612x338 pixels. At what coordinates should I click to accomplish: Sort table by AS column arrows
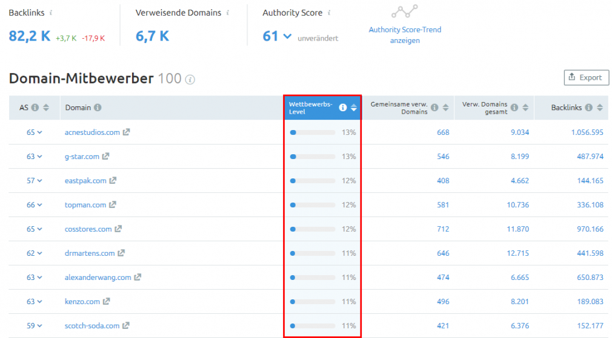[46, 108]
